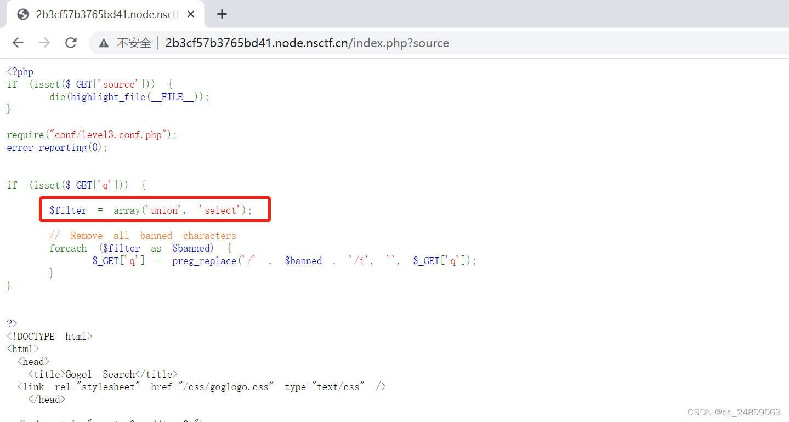Select the error_reporting(0) code text
789x422 pixels.
click(47, 147)
